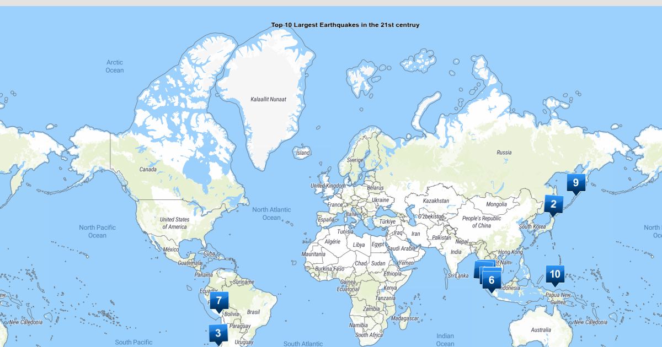
Task: Click marker number 6 near Indonesia
Action: pyautogui.click(x=492, y=280)
